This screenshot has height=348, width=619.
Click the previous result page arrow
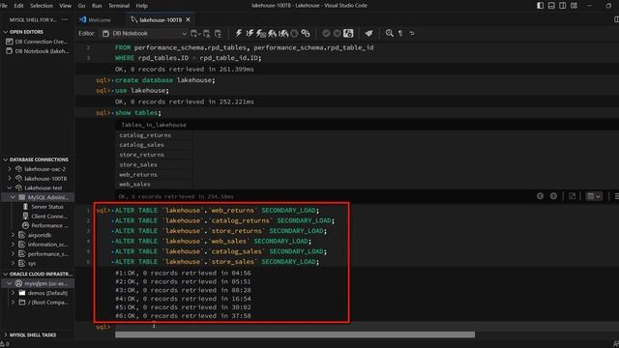click(540, 196)
